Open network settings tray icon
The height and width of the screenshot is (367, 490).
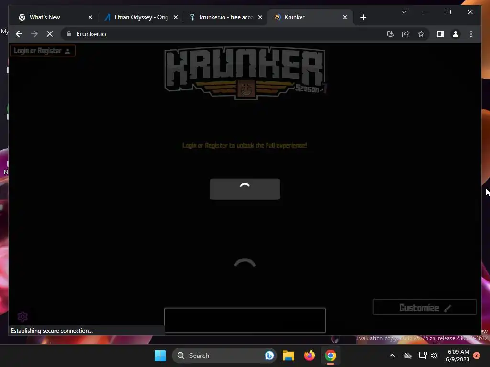point(423,356)
